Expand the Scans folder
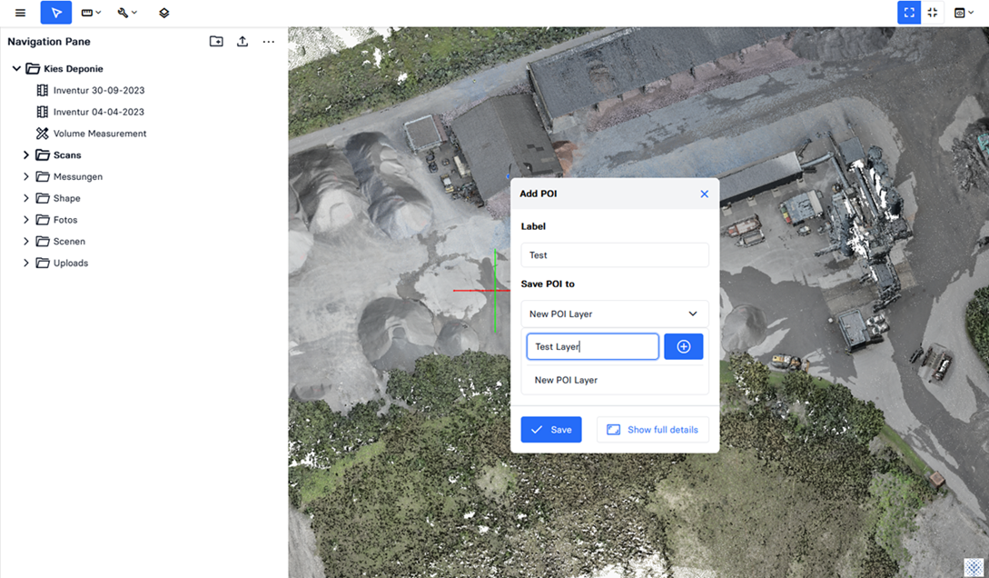 tap(26, 155)
